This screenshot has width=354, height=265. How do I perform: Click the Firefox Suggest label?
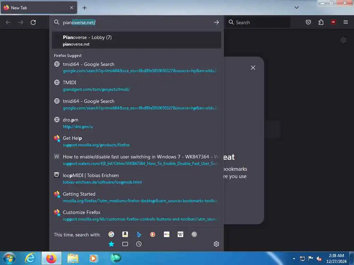(68, 56)
